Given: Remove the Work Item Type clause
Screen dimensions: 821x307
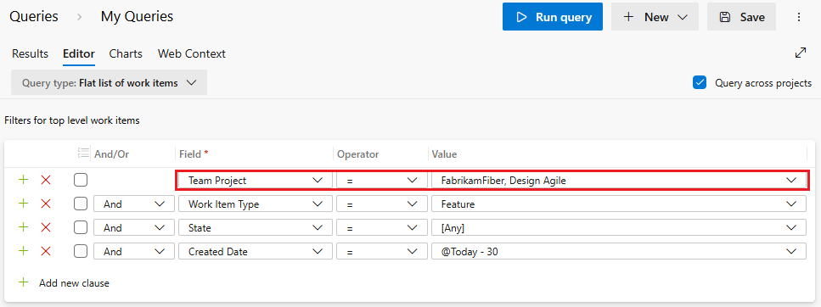Looking at the screenshot, I should pyautogui.click(x=46, y=204).
